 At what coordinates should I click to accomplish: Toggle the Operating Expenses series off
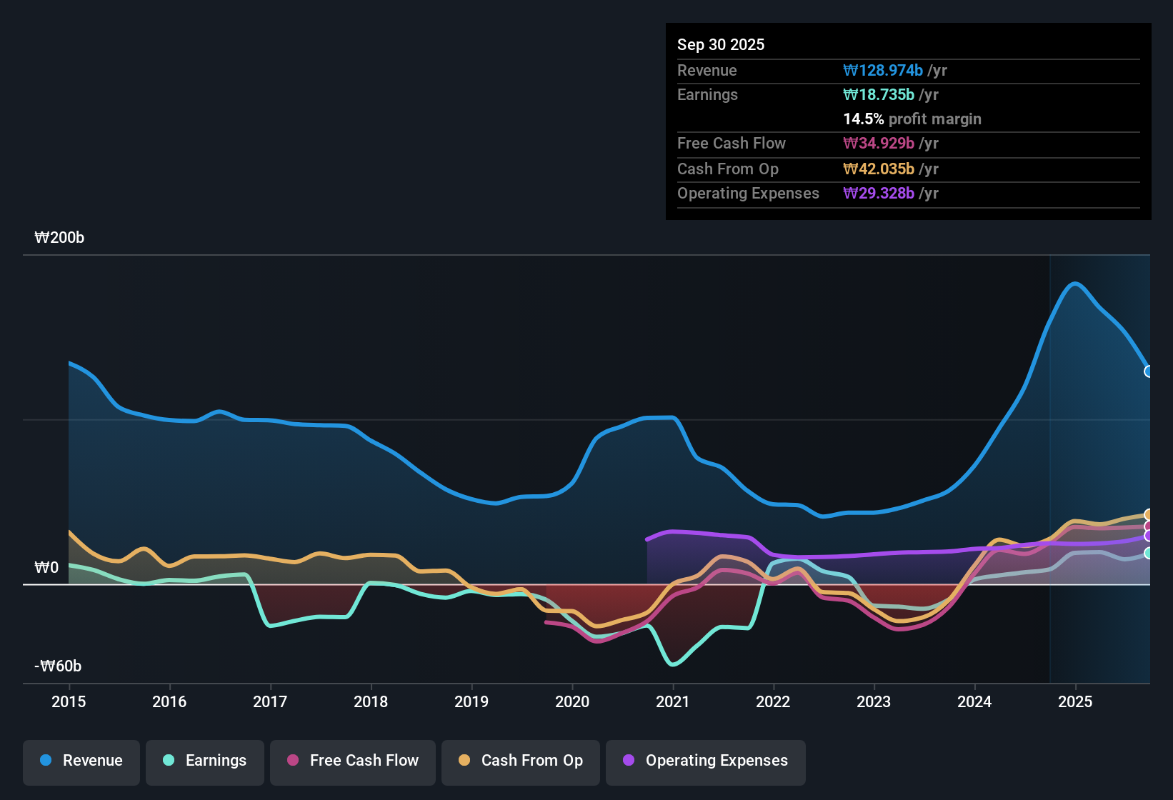(705, 761)
